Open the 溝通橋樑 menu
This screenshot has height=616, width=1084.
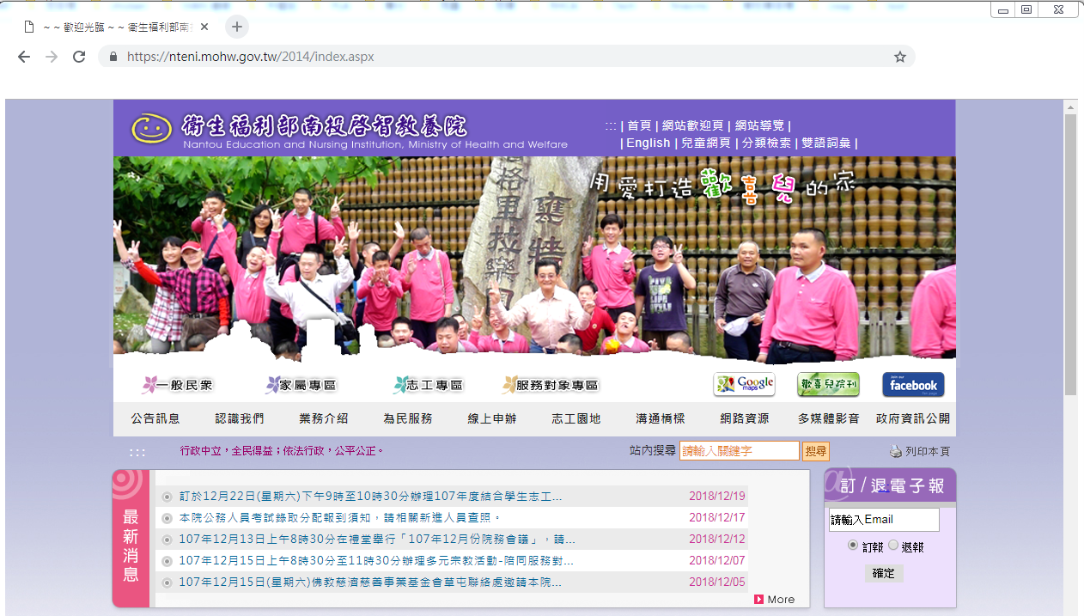pyautogui.click(x=661, y=418)
